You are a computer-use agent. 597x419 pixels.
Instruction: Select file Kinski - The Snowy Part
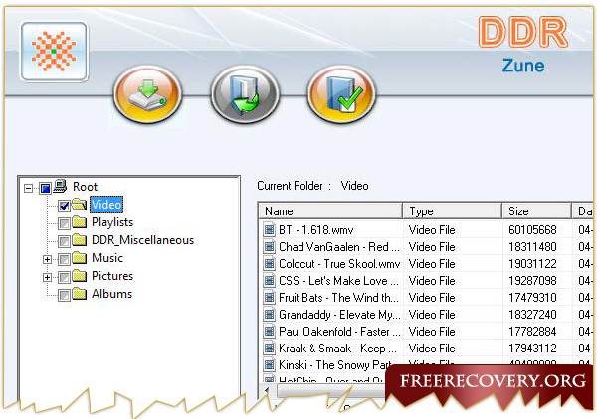click(x=335, y=365)
